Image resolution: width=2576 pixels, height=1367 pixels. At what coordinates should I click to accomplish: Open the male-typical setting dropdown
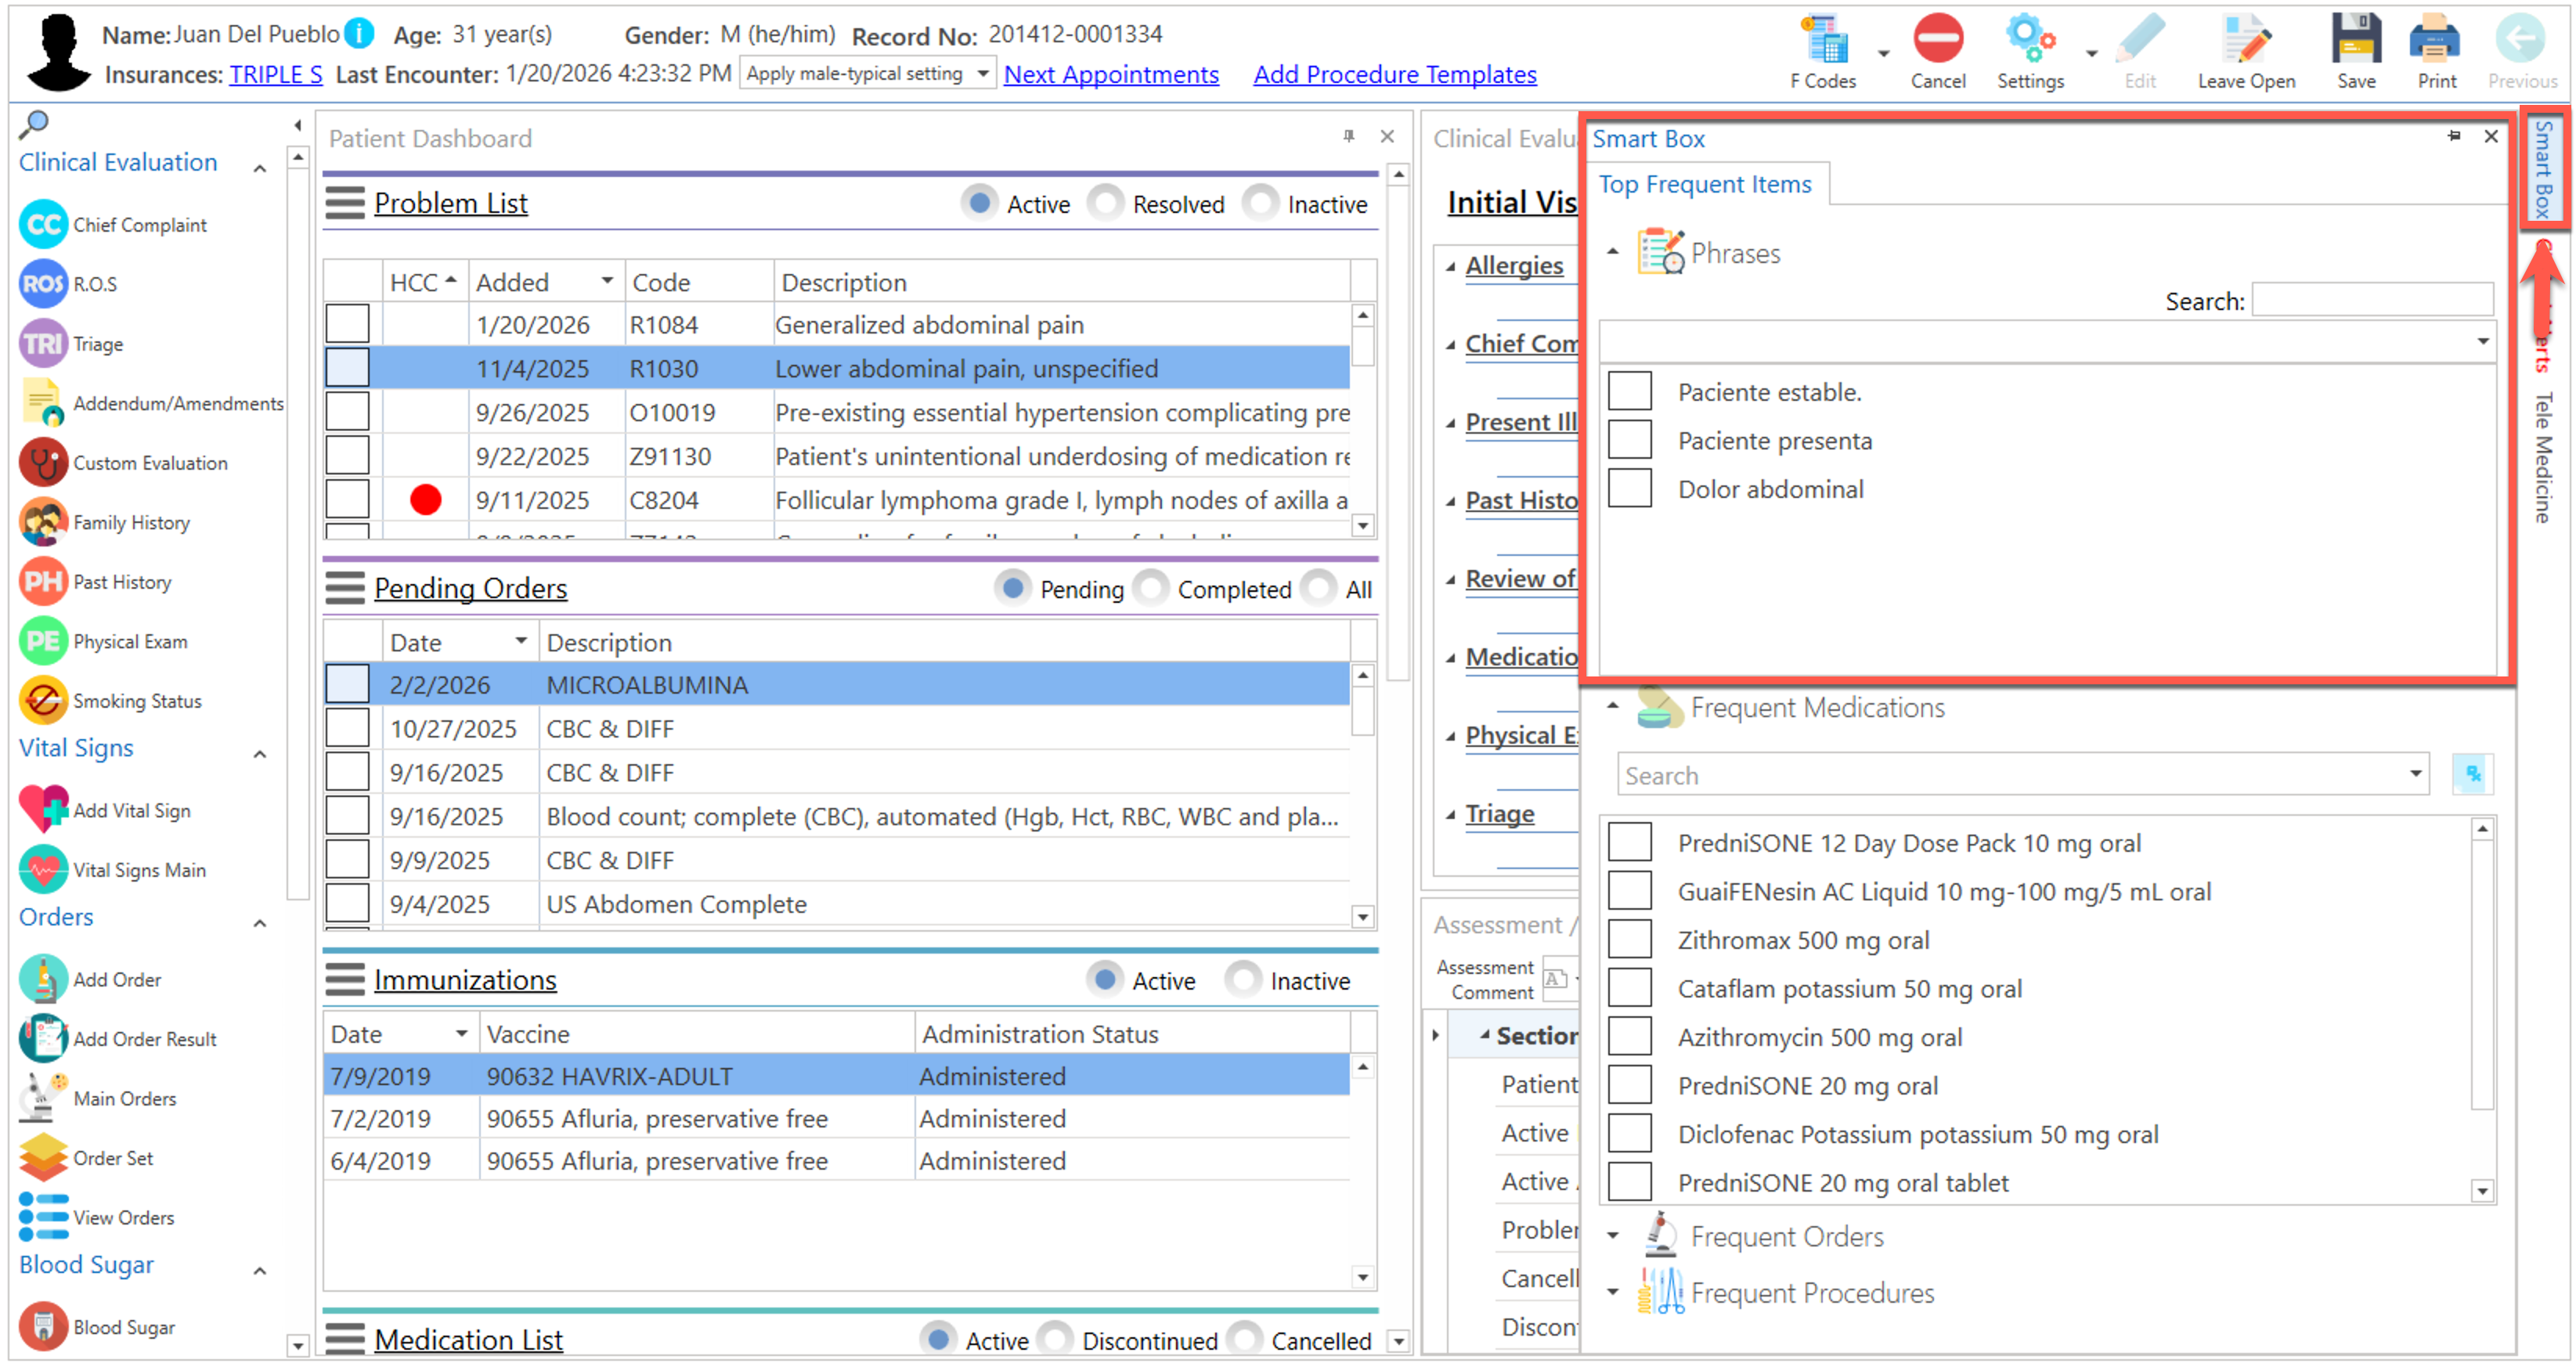pyautogui.click(x=981, y=74)
